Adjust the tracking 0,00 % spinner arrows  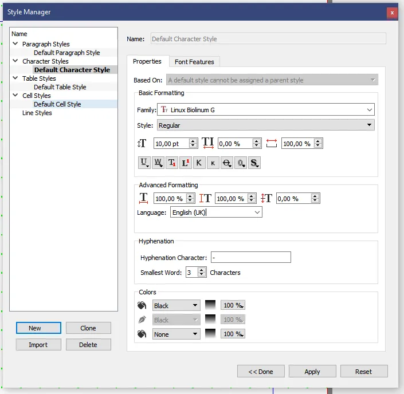[256, 143]
